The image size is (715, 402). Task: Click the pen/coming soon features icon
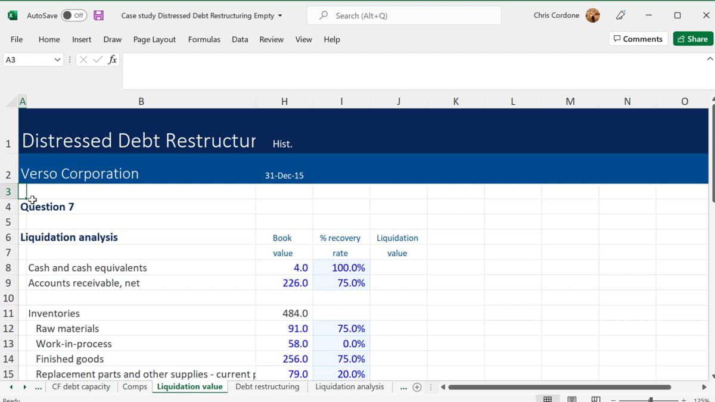tap(621, 15)
